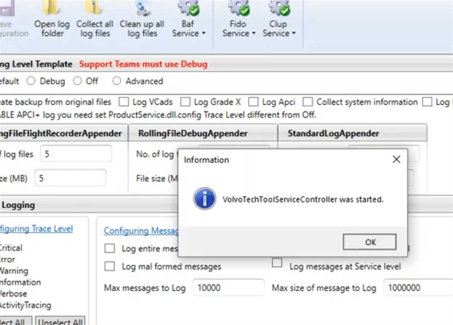Enable the Log Grade X checkbox
The image size is (453, 325).
click(x=185, y=102)
